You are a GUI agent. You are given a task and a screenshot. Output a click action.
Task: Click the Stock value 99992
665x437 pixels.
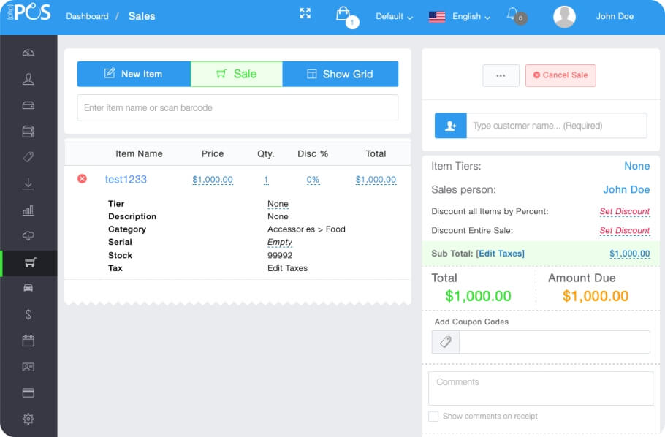[x=280, y=256]
